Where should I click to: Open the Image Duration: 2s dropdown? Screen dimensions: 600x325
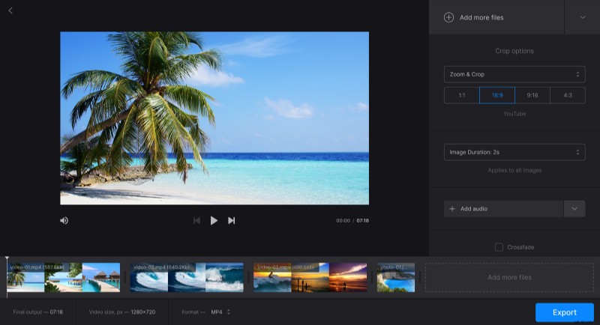click(514, 152)
